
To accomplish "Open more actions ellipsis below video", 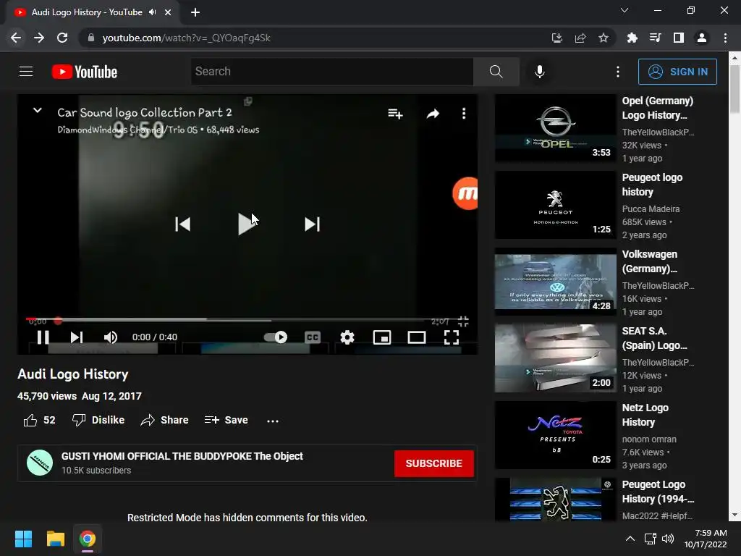I will coord(273,421).
